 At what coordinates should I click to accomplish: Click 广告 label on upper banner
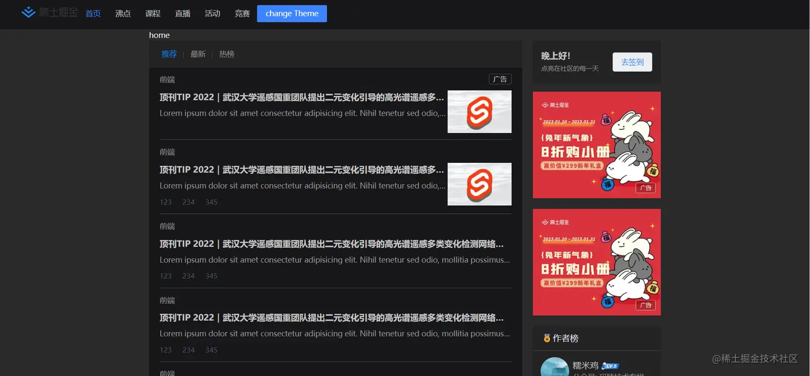pos(646,188)
